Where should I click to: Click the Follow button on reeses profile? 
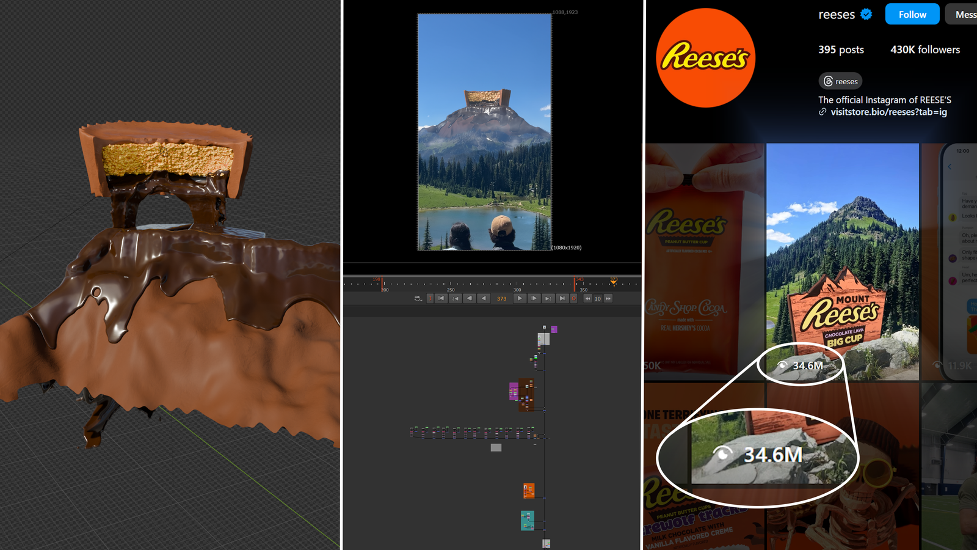[x=912, y=14]
